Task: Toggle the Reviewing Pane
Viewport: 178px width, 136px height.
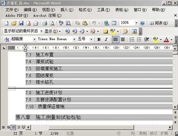Action: pyautogui.click(x=134, y=31)
